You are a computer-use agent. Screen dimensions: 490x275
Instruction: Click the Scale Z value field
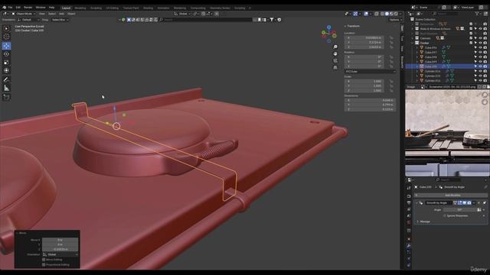coord(364,90)
